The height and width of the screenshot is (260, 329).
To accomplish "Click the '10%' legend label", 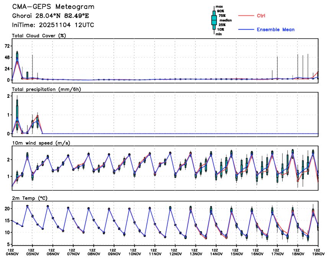I will [x=220, y=30].
